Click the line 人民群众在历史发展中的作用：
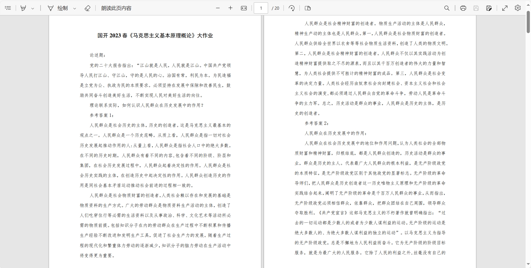 (x=336, y=133)
